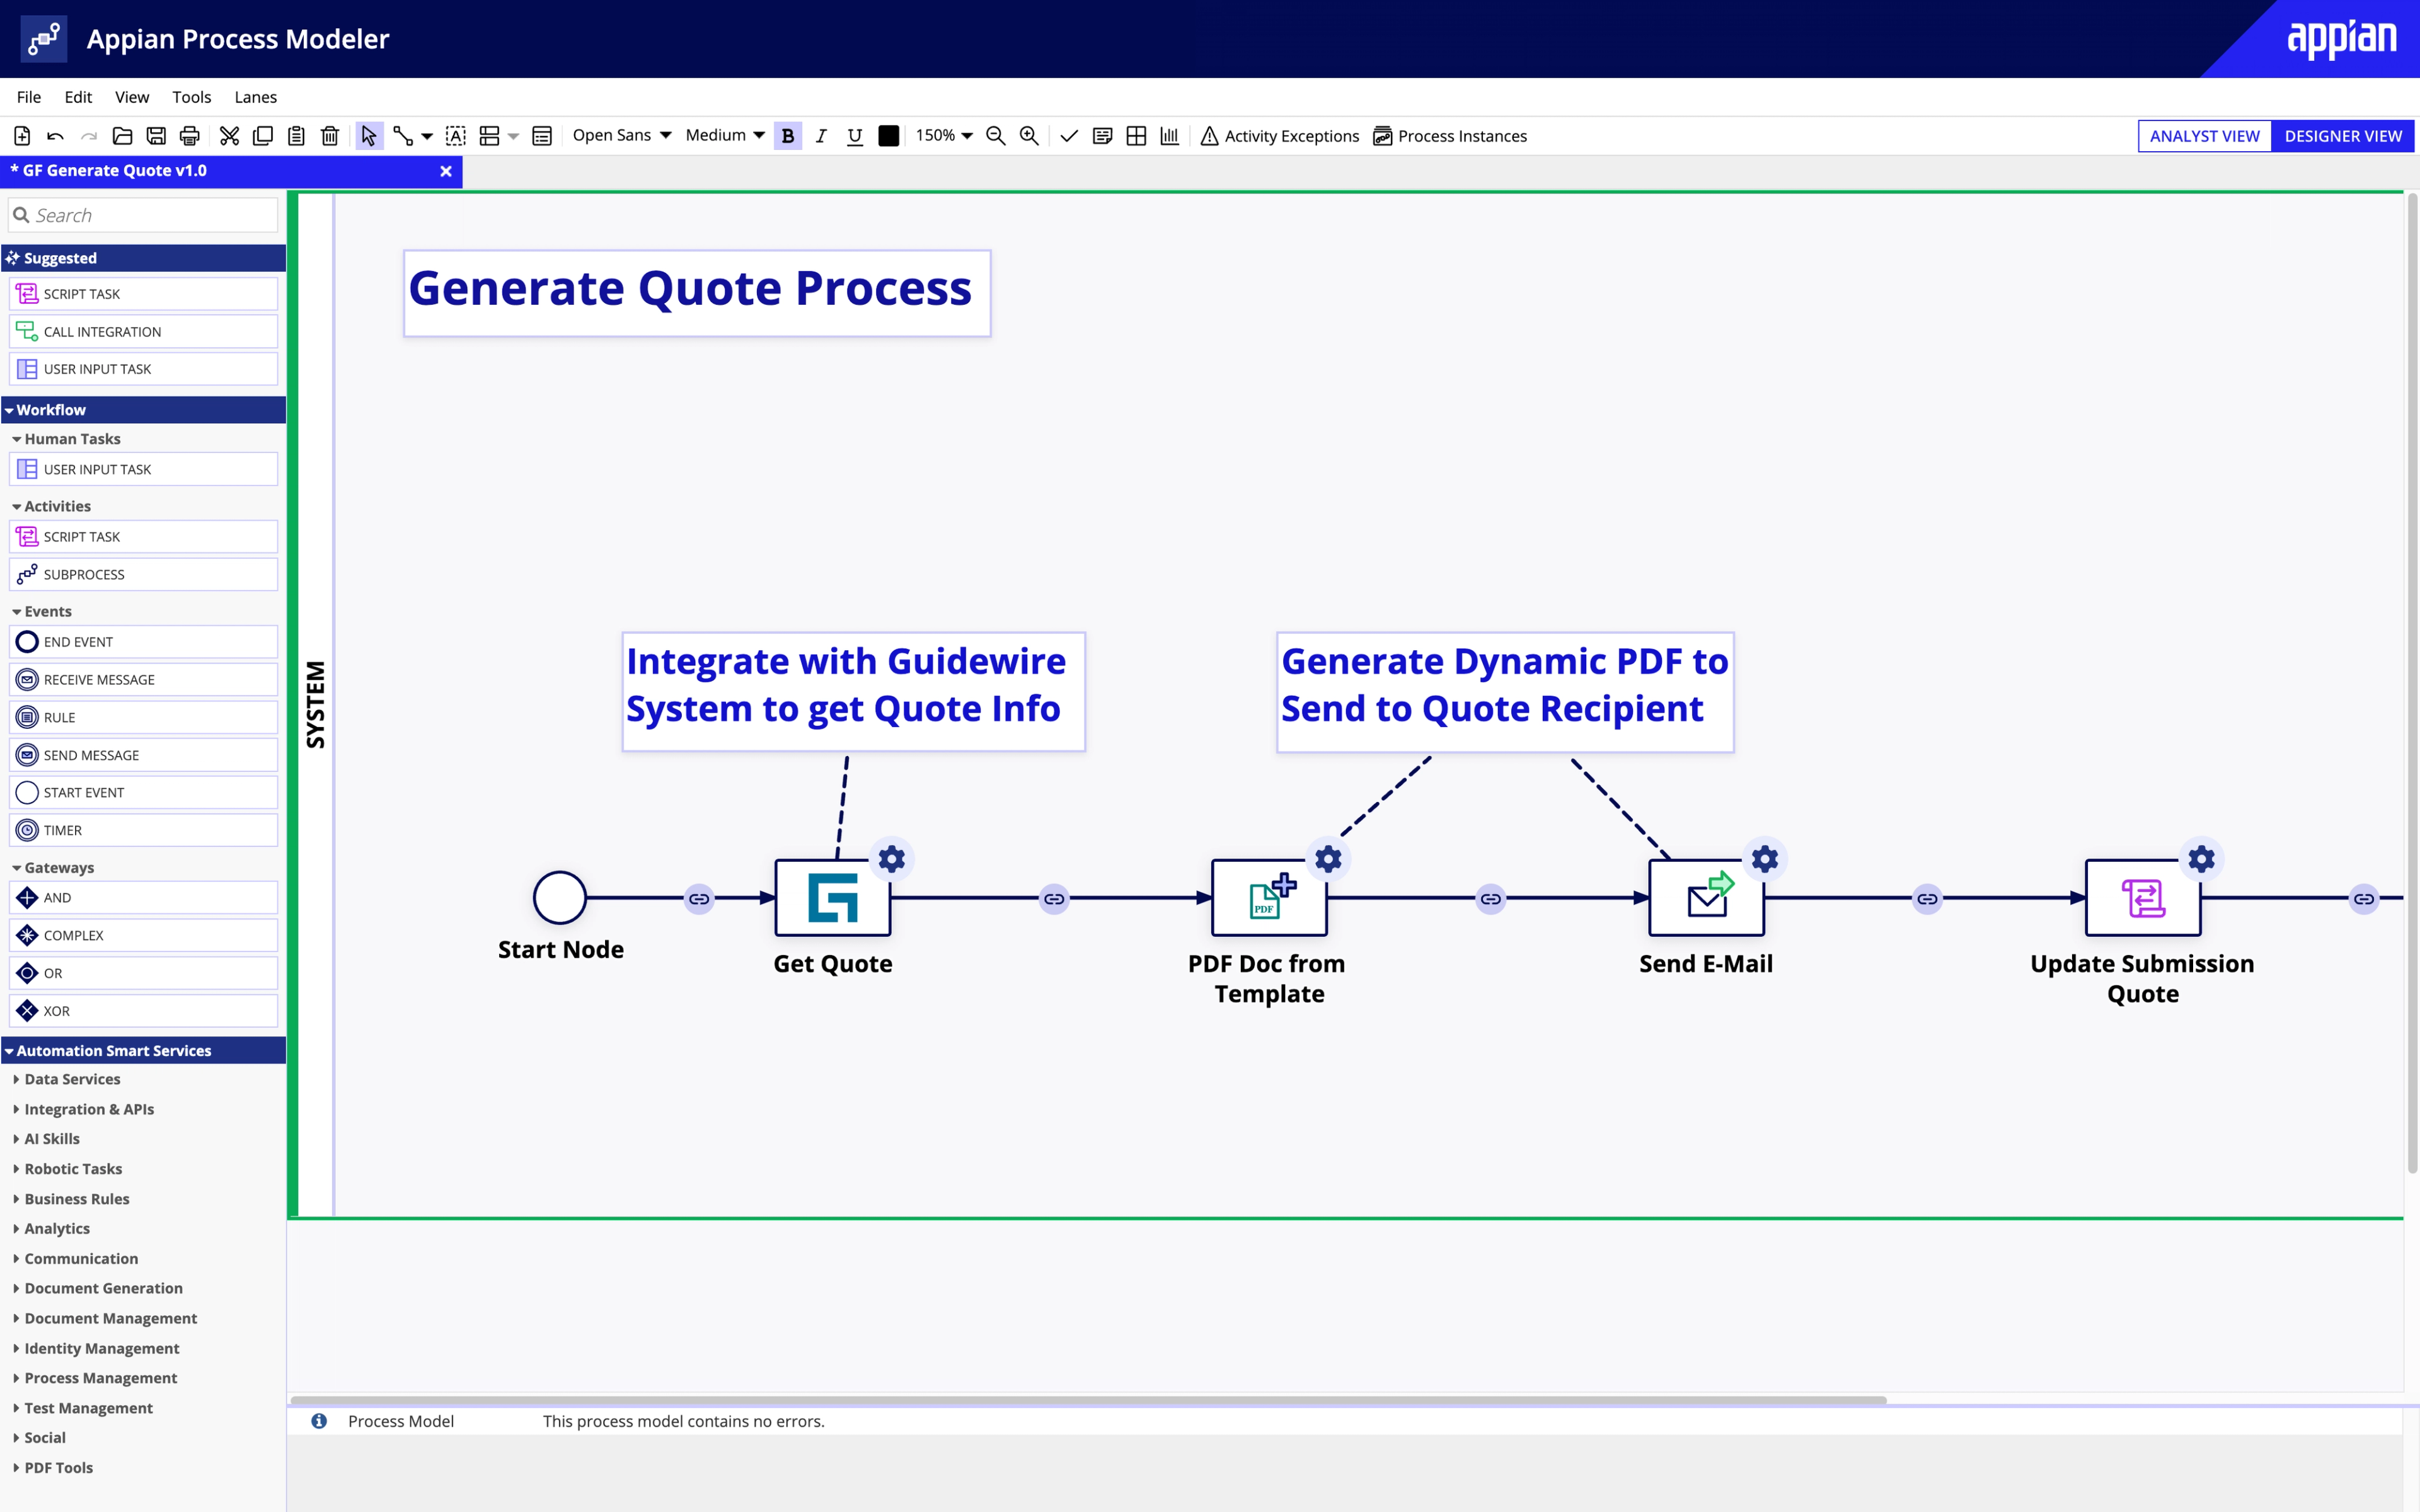
Task: Open the Open Sans font dropdown
Action: pos(621,135)
